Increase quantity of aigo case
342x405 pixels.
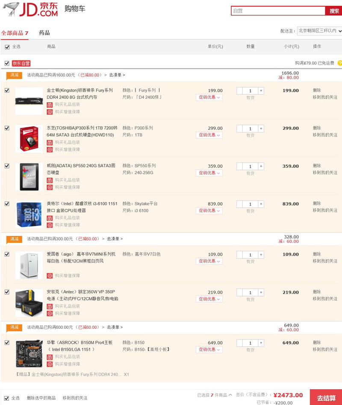[x=261, y=255]
